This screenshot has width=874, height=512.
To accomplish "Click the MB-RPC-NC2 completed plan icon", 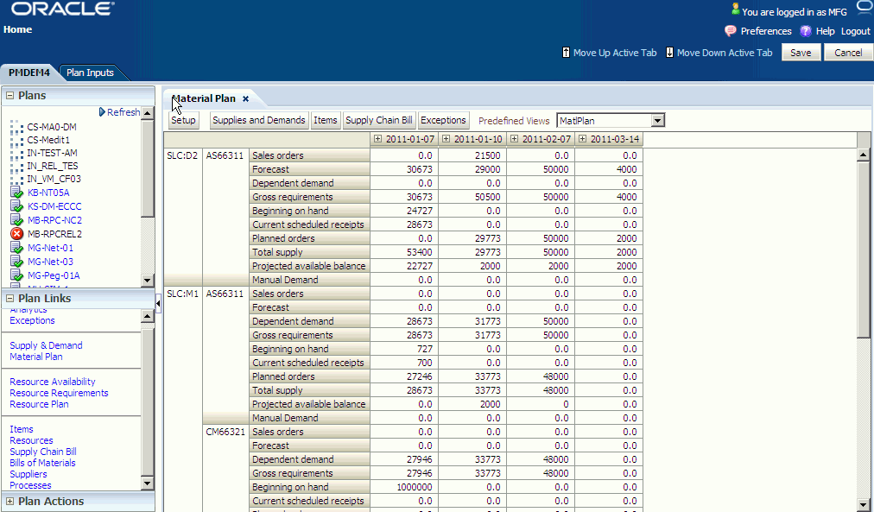I will point(16,220).
